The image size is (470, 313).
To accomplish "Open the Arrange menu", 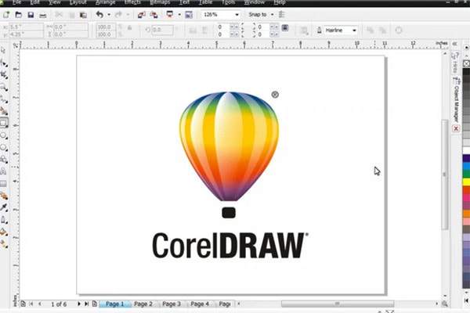I will point(106,2).
